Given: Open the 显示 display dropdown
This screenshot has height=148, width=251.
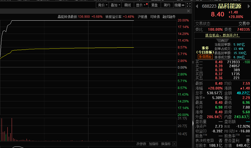Looking at the screenshot, I should pyautogui.click(x=141, y=5).
